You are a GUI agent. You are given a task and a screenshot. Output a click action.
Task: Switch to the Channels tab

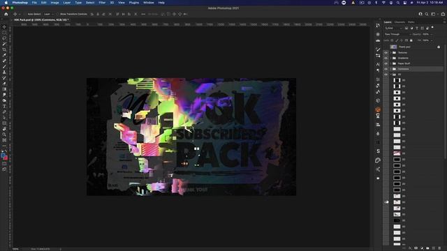(x=400, y=22)
